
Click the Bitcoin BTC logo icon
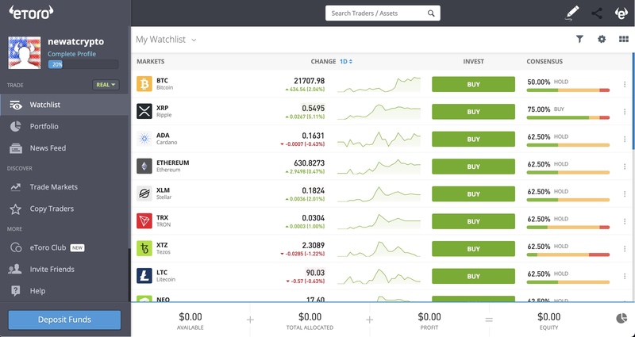click(144, 84)
